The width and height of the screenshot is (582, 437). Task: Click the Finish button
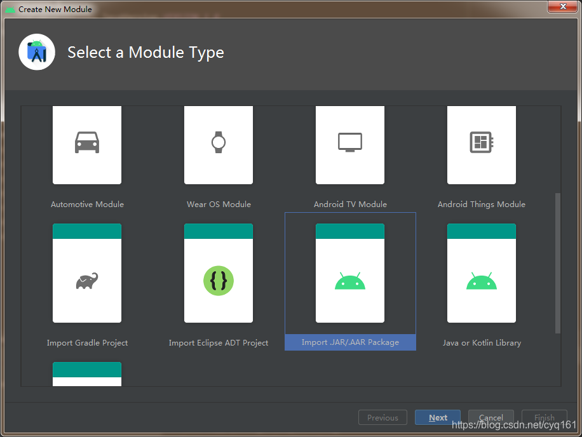click(545, 417)
